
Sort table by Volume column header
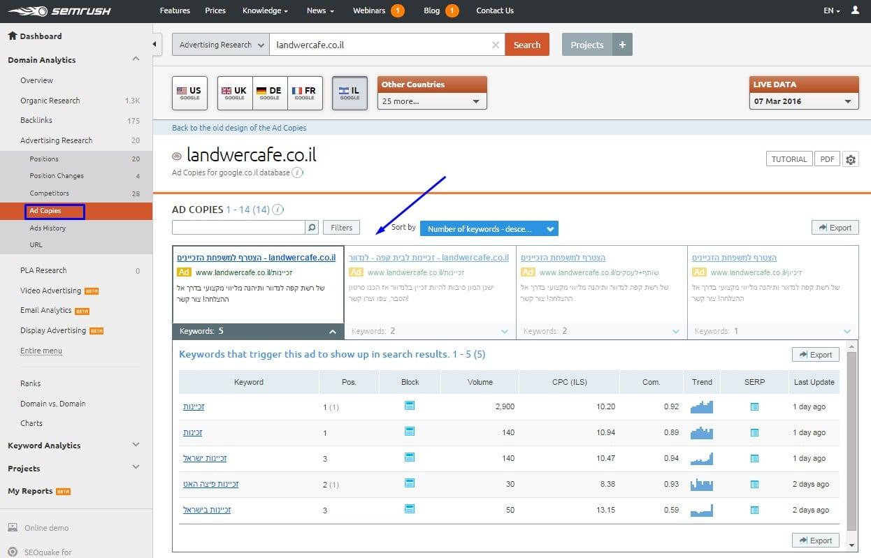click(480, 382)
